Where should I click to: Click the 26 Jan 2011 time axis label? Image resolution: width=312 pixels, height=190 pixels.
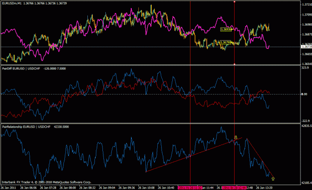pos(8,188)
